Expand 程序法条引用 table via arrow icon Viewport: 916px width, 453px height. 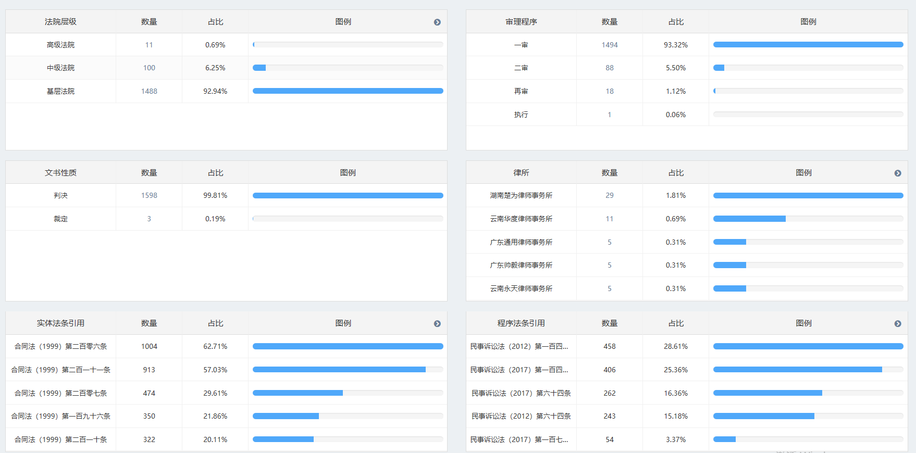click(x=898, y=323)
